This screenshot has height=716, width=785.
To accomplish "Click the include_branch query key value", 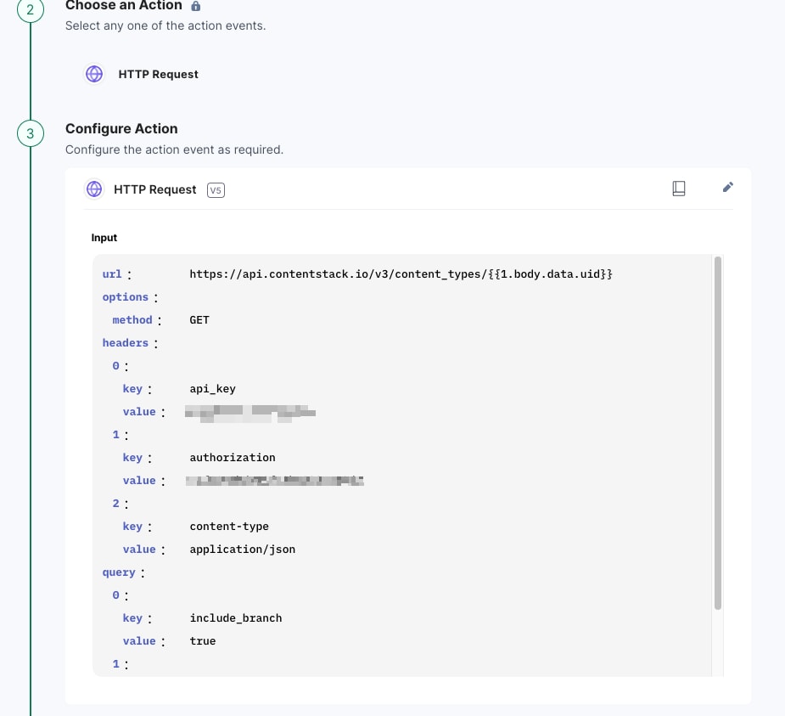I will click(236, 618).
